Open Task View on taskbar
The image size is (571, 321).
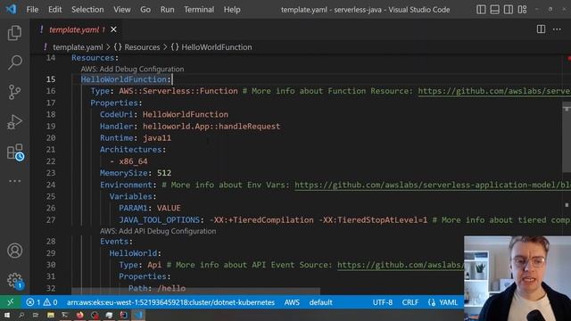pos(36,315)
